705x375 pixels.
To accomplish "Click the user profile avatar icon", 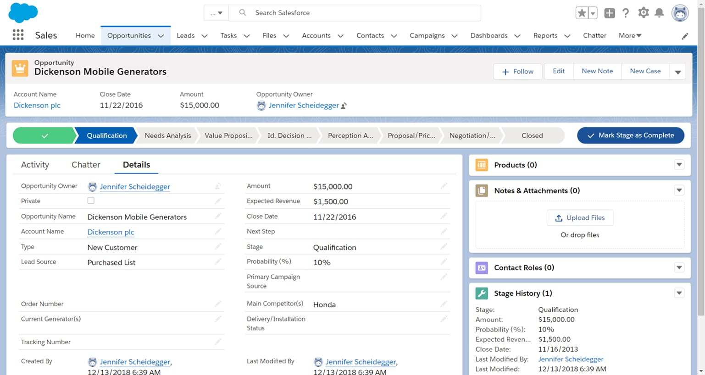I will 680,13.
